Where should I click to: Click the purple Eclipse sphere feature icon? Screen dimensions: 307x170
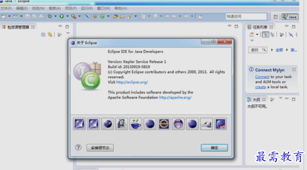tap(178, 124)
